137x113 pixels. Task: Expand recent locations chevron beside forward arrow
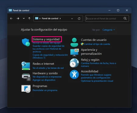point(24,18)
